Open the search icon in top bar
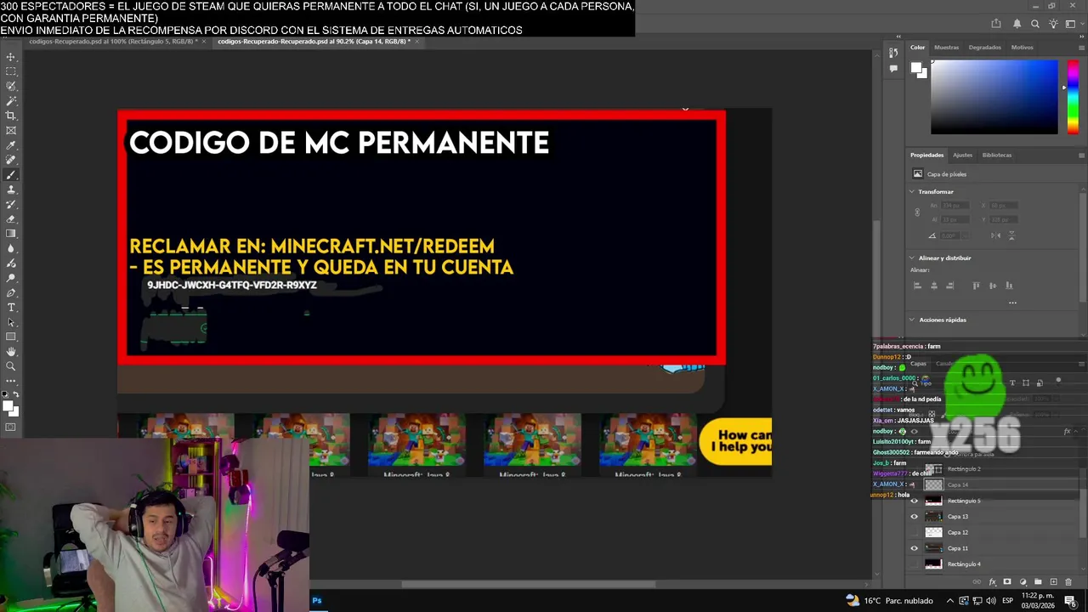This screenshot has width=1088, height=612. [1034, 24]
